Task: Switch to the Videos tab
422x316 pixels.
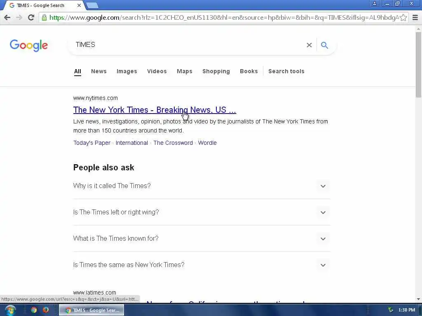Action: [157, 72]
